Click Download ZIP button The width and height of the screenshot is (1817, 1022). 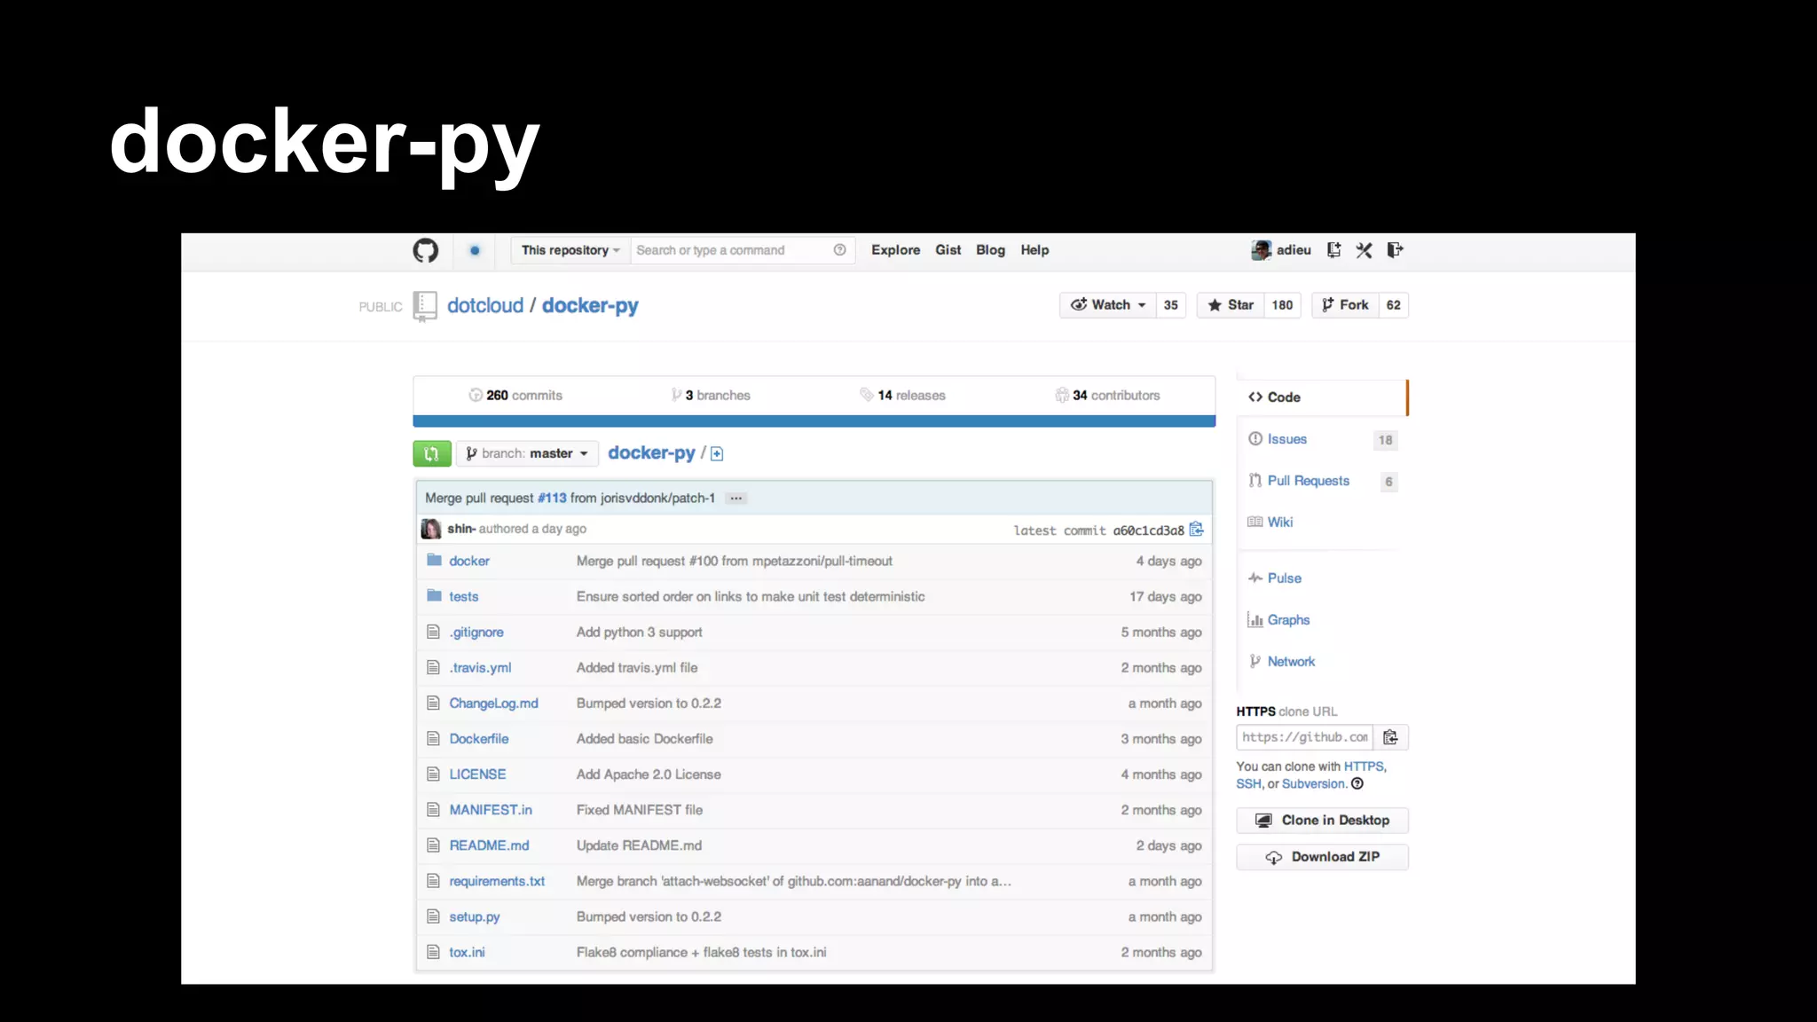tap(1322, 857)
